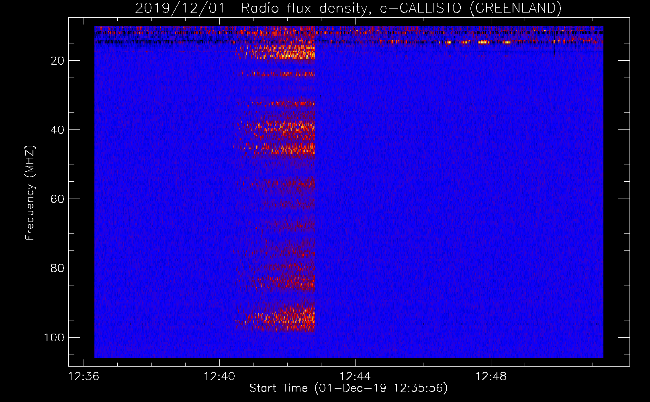This screenshot has height=402, width=650.
Task: Click the '80' frequency tick label
Action: pyautogui.click(x=57, y=268)
